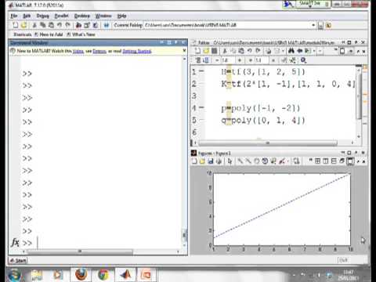Click the Paste icon in the main toolbar

(51, 25)
